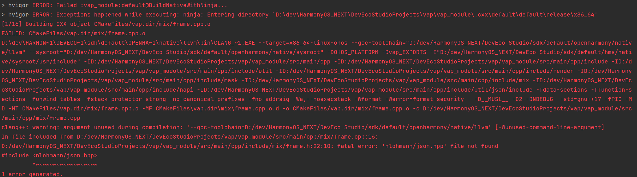Viewport: 637px width, 177px height.
Task: Select the 'nlohmann/json.hpp' file not found message
Action: click(x=440, y=146)
